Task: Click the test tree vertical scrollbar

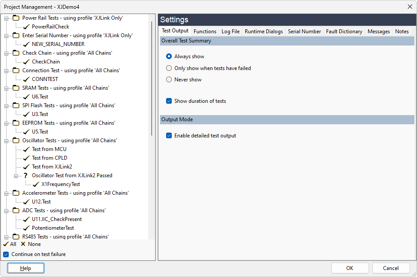Action: point(152,79)
